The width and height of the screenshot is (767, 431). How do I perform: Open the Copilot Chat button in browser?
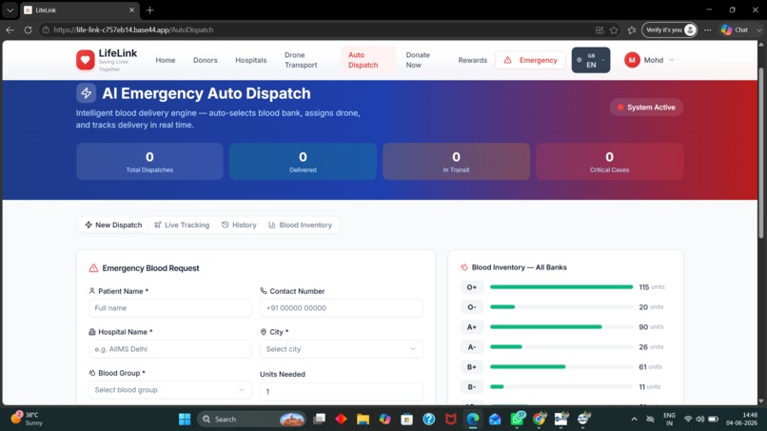[735, 29]
